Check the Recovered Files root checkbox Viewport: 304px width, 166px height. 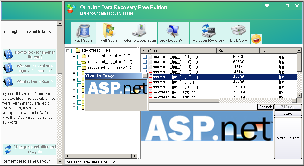(73, 51)
